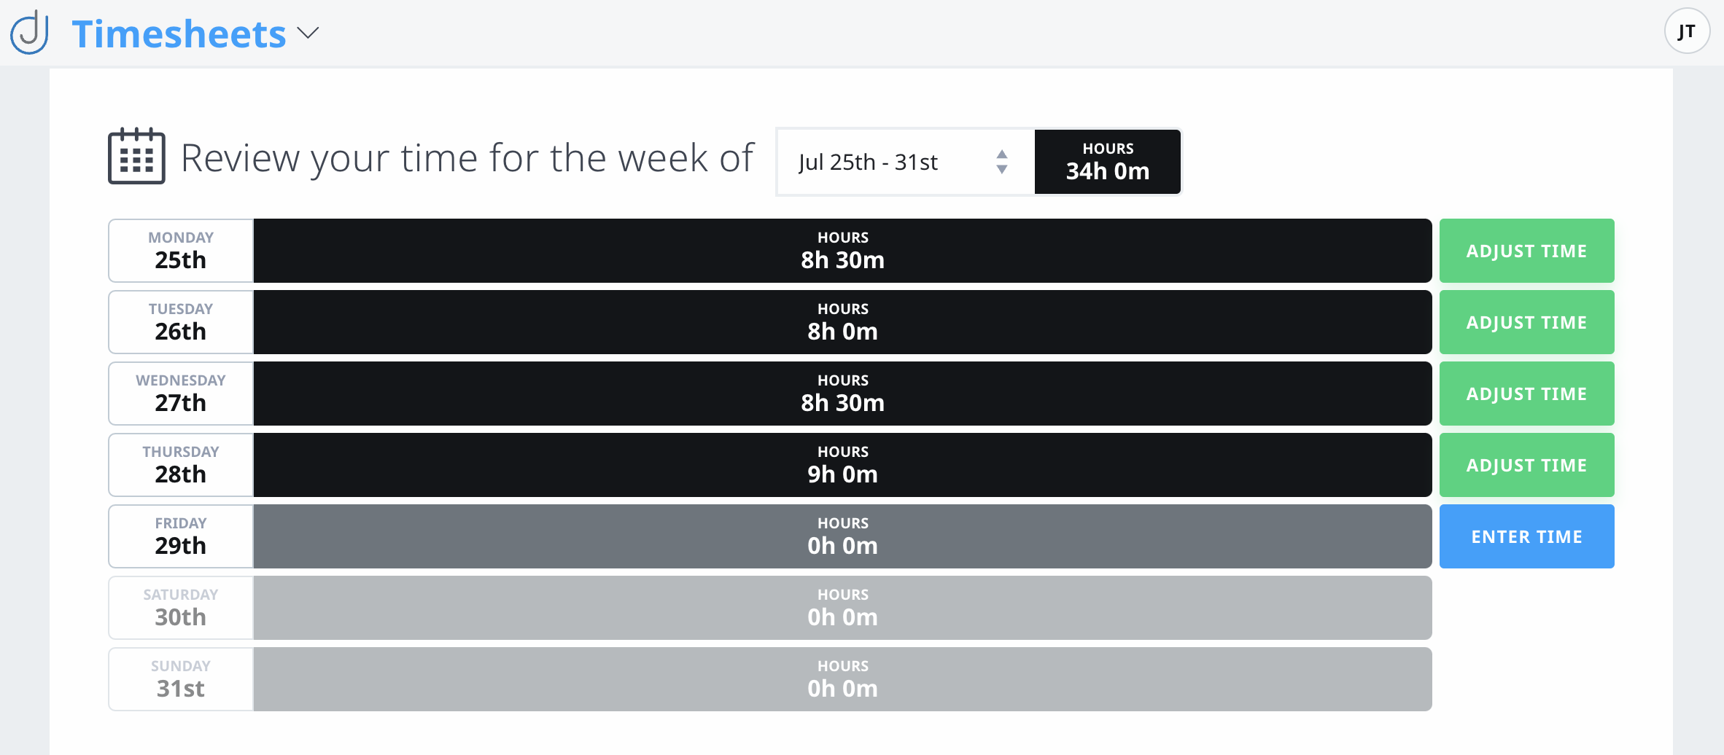Click Adjust Time for Thursday 28th
Image resolution: width=1724 pixels, height=755 pixels.
1526,464
